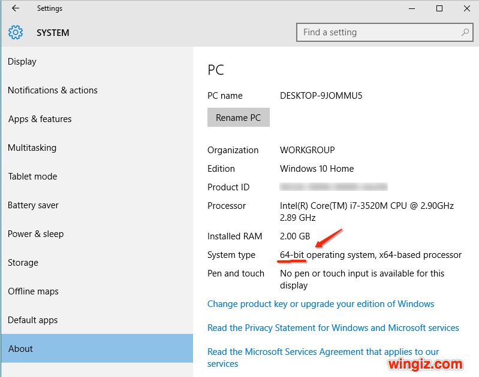Open Apps & features

[x=97, y=119]
